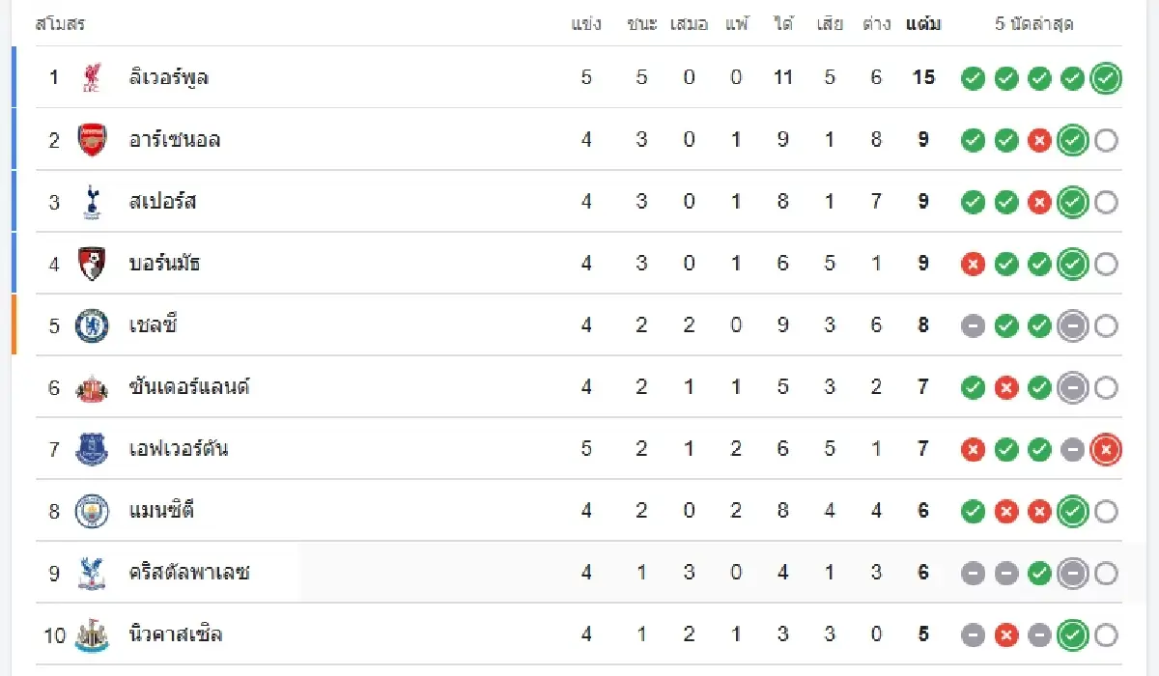Image resolution: width=1159 pixels, height=676 pixels.
Task: Click the แต้ม points column header
Action: coord(923,24)
